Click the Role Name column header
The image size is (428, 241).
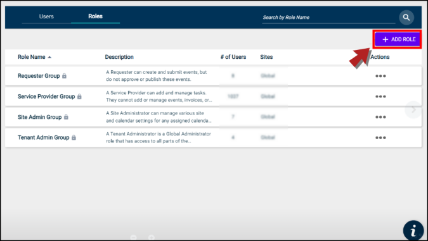[x=32, y=57]
